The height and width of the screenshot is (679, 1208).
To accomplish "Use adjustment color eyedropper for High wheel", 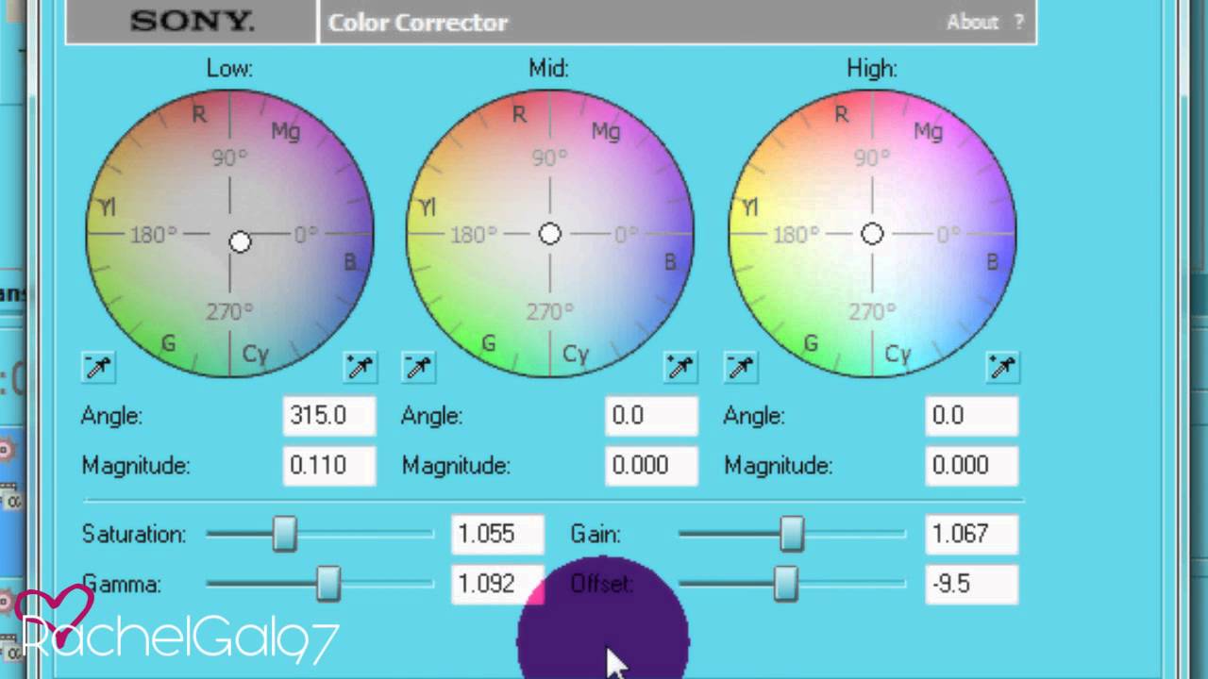I will pos(1002,367).
